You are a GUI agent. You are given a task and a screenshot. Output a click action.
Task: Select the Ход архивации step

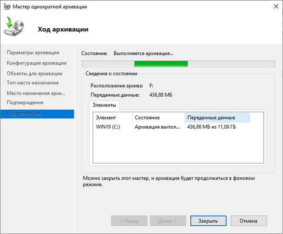pyautogui.click(x=24, y=114)
